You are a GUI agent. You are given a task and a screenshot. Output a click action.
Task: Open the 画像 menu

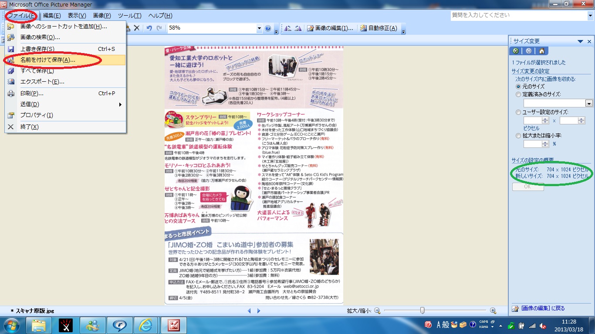(102, 16)
